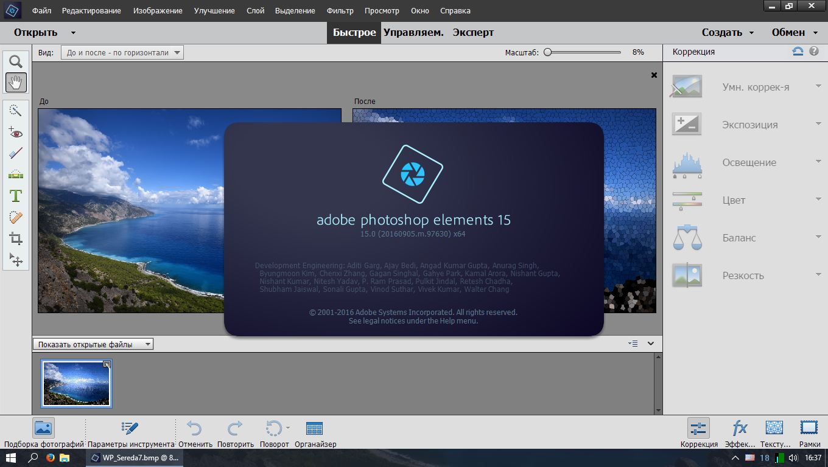Open the Текстуры panel
The image size is (828, 467).
pyautogui.click(x=774, y=428)
